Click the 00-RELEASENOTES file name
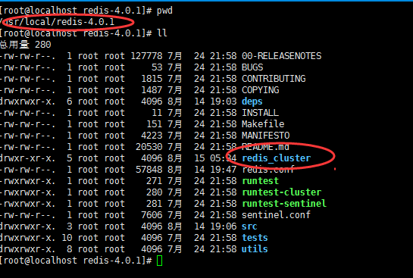The image size is (413, 278). pyautogui.click(x=282, y=56)
